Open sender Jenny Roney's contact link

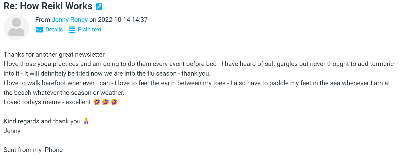point(70,20)
